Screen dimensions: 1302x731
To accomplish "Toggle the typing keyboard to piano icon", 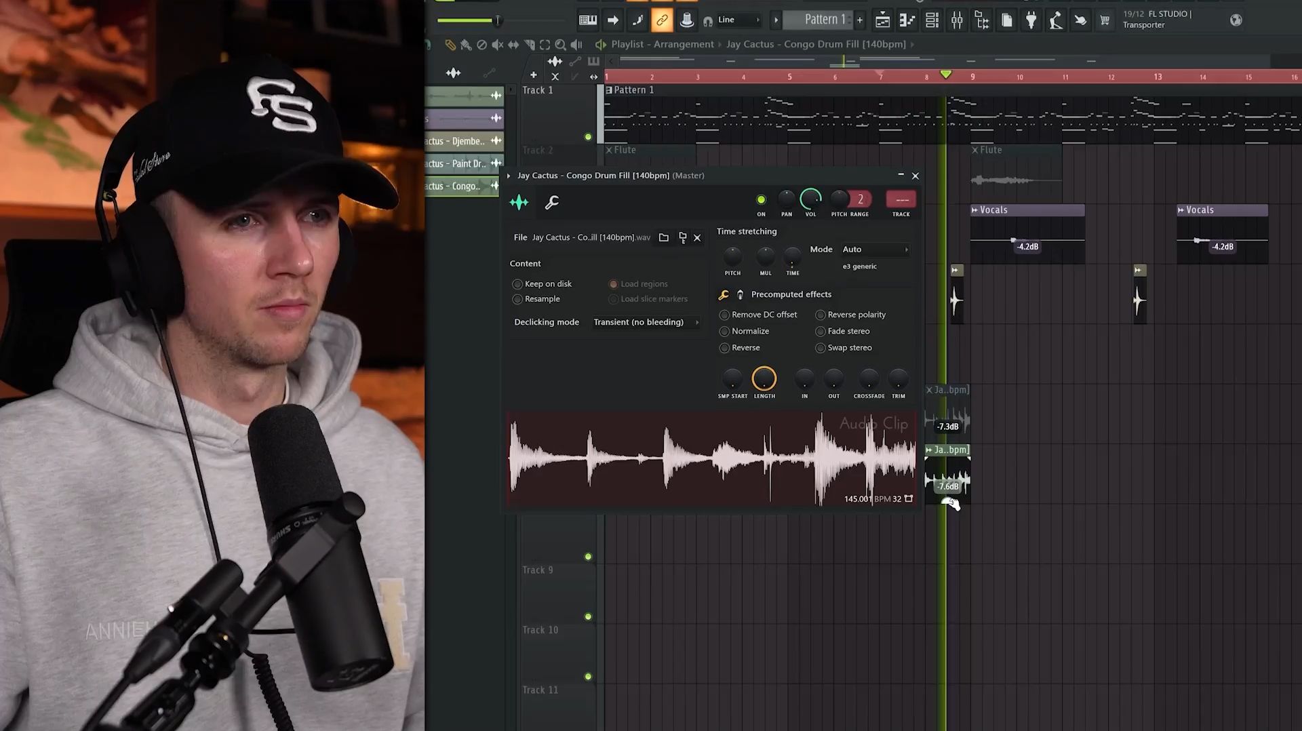I will click(587, 20).
